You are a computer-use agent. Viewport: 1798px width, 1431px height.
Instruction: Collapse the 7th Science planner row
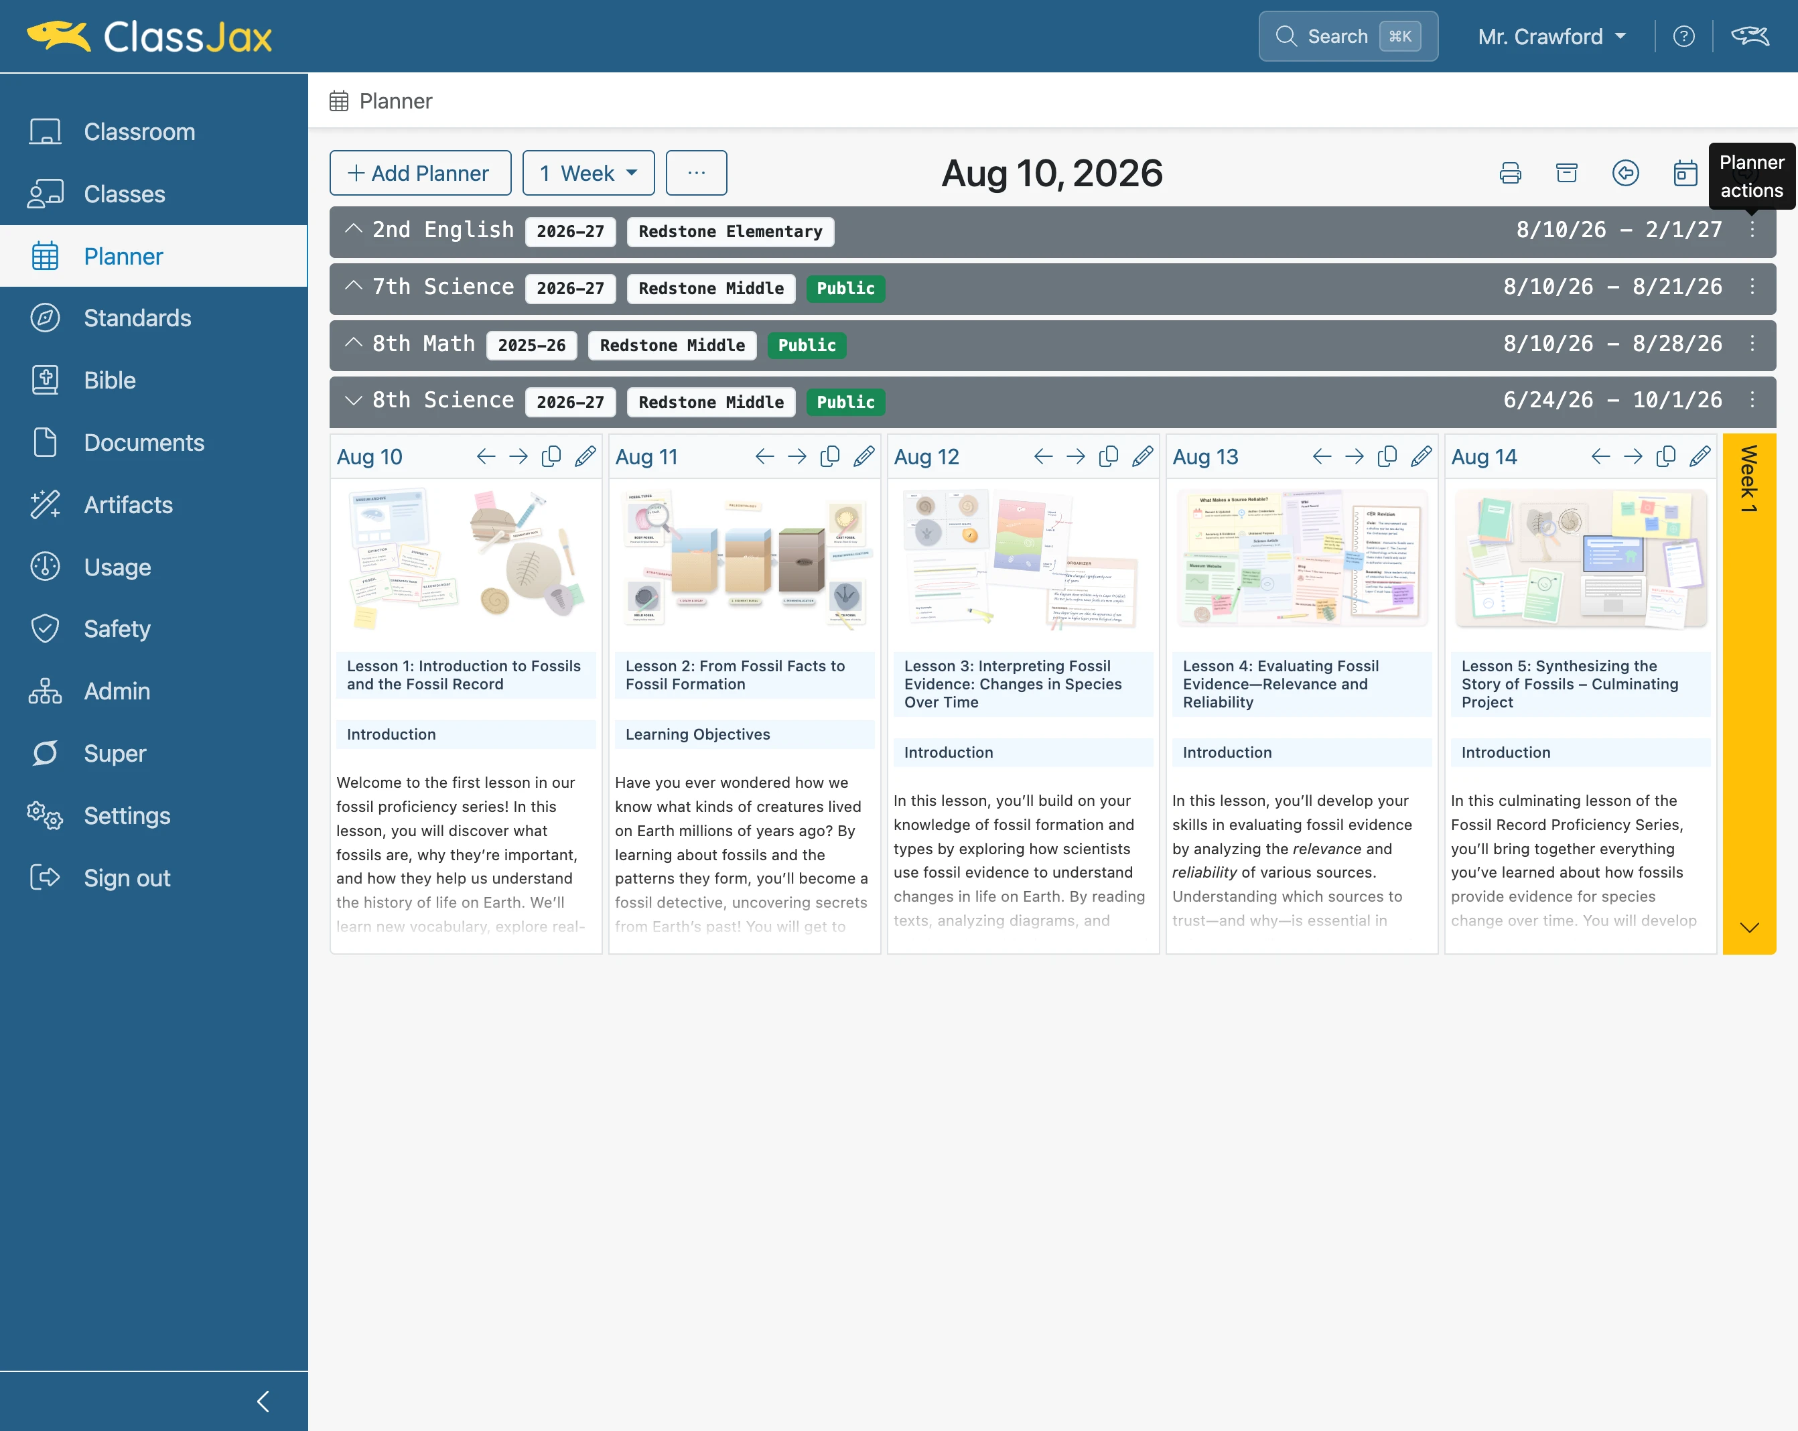tap(354, 285)
